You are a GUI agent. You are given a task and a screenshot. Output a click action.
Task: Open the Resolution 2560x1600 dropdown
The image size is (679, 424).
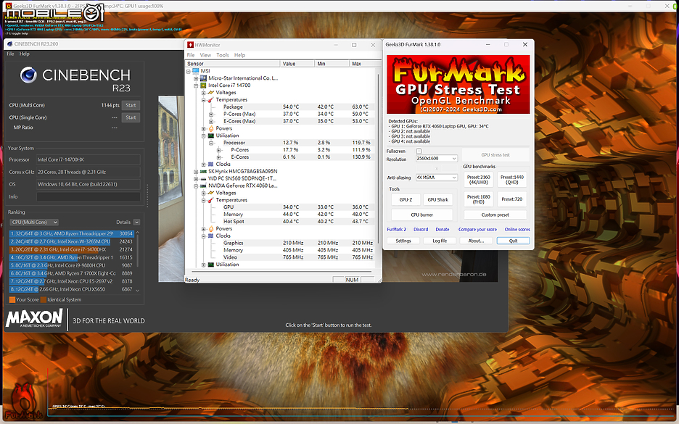[x=437, y=158]
